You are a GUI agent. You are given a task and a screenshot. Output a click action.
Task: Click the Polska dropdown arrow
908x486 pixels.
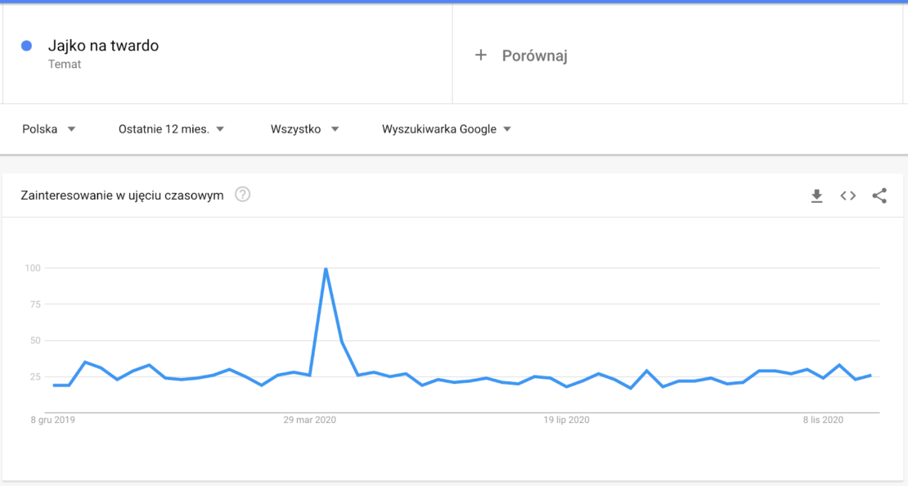click(71, 128)
